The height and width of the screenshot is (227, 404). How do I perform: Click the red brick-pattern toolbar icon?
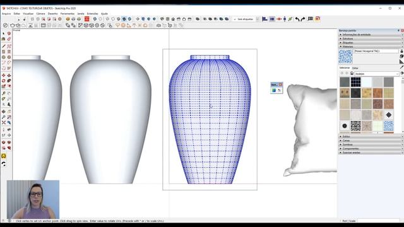tap(87, 19)
